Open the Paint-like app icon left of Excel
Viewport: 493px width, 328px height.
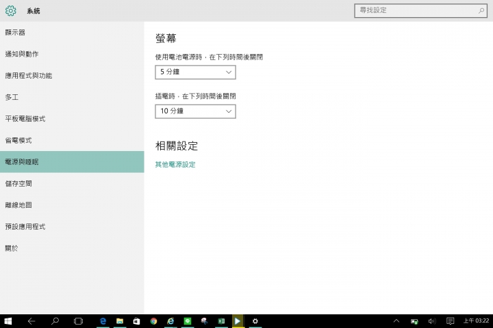(204, 321)
